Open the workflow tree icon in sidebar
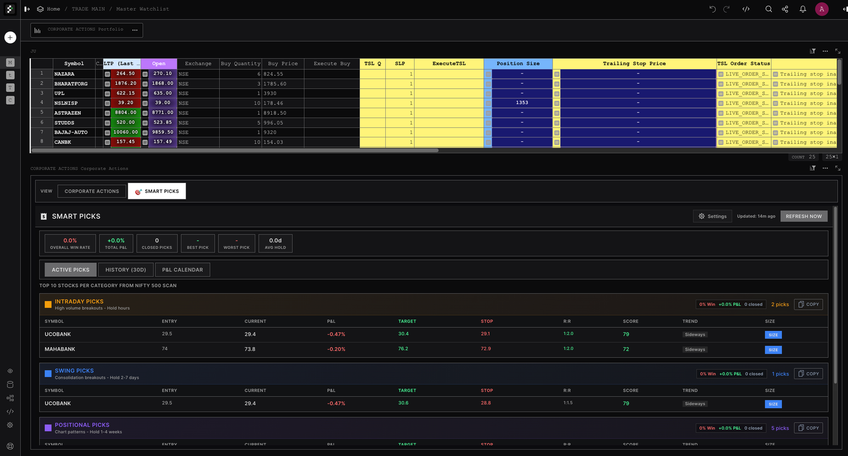Screen dimensions: 848x456 [10, 398]
